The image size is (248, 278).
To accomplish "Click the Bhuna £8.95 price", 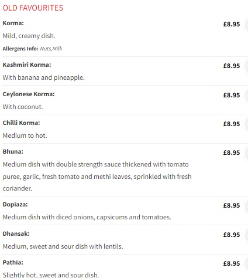I will [232, 152].
